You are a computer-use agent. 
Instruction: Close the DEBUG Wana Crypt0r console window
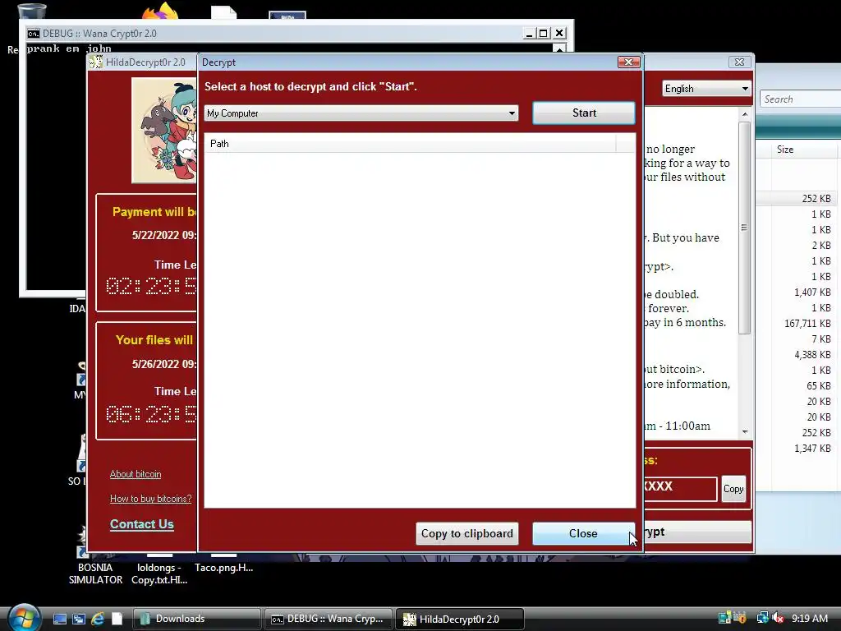558,33
